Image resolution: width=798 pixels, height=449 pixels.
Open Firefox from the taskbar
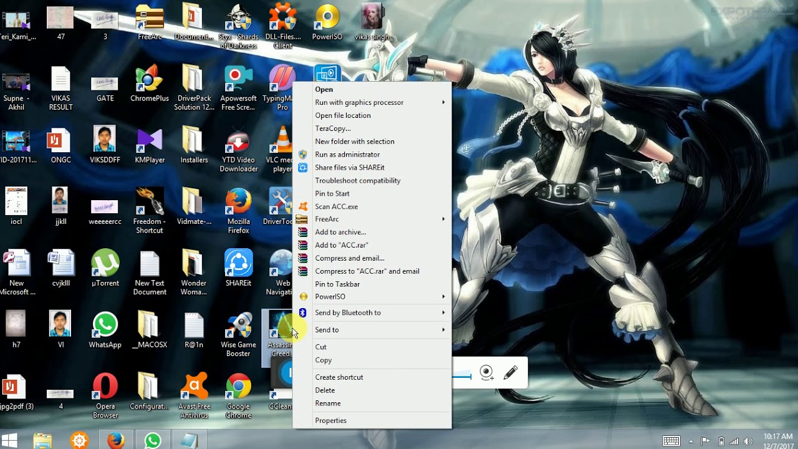115,440
